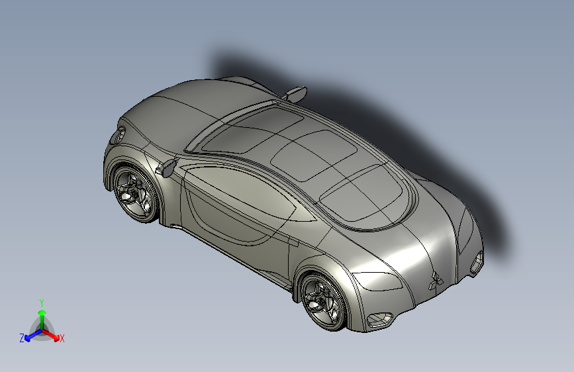Select the front fog lamp grille
Screen dimensions: 574x372
(x=379, y=320)
